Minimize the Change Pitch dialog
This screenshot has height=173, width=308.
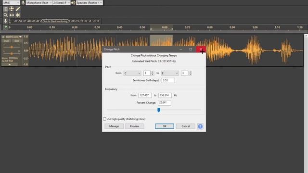(181, 49)
